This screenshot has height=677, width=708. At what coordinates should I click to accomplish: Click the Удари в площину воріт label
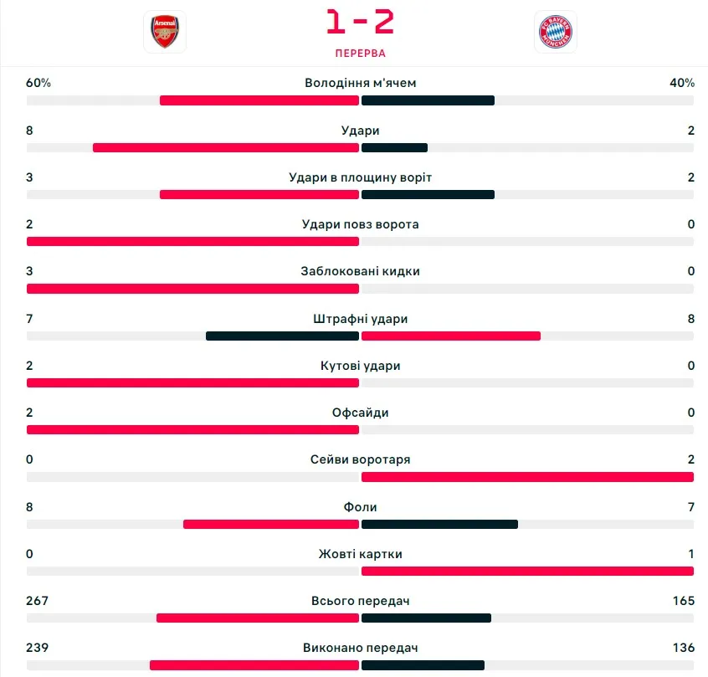pyautogui.click(x=360, y=177)
